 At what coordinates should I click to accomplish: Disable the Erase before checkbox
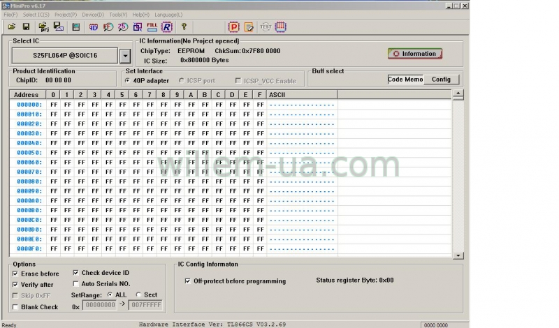pyautogui.click(x=15, y=274)
